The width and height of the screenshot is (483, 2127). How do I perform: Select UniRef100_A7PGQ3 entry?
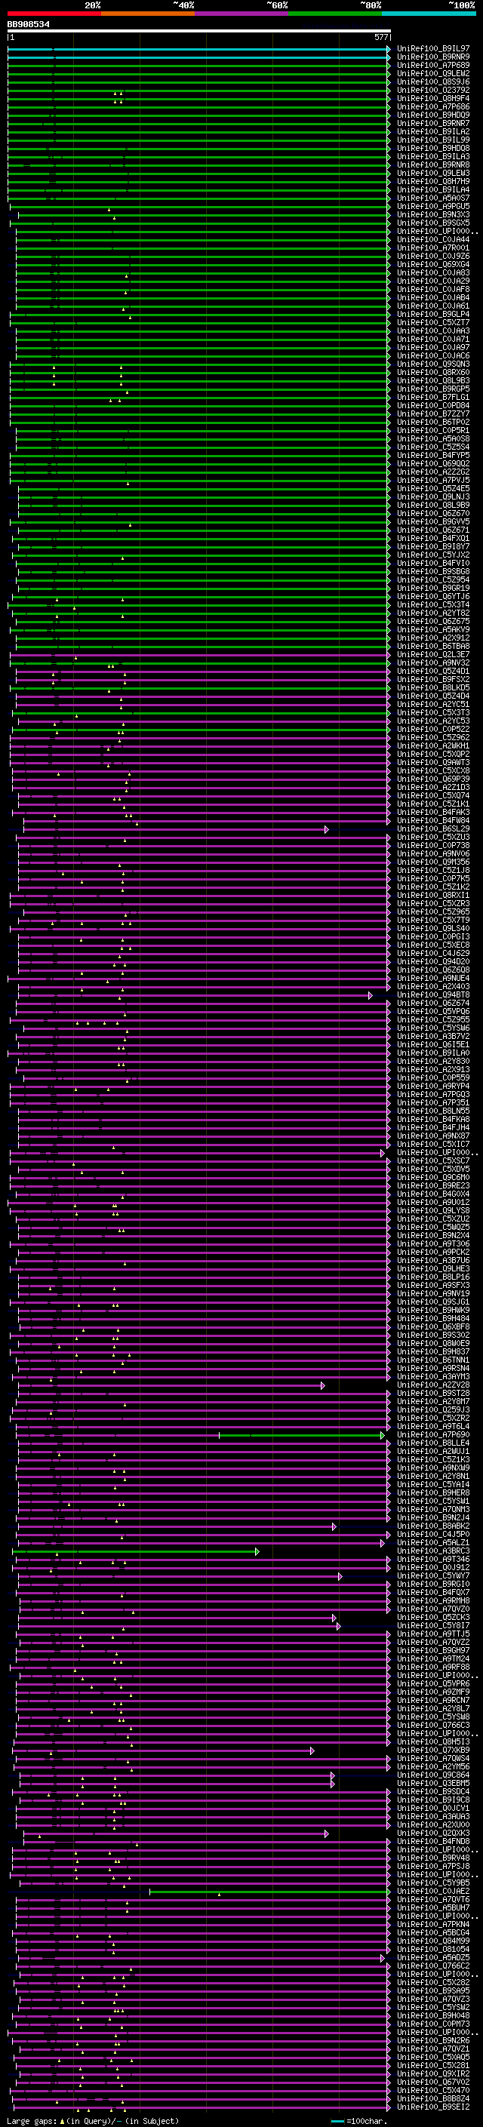[x=433, y=1095]
